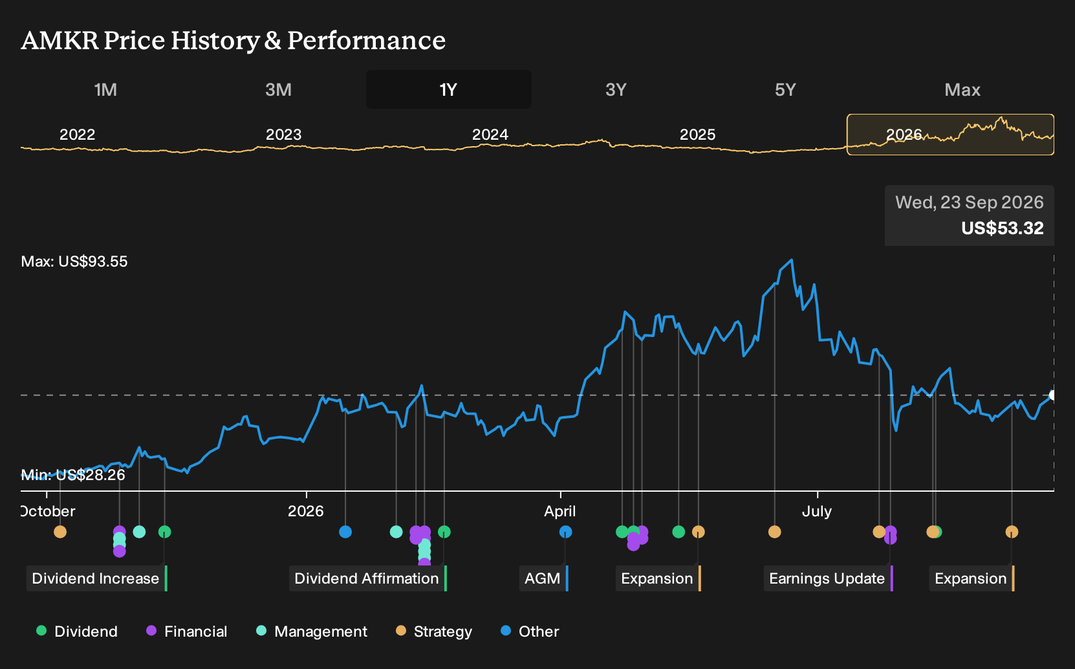
Task: Toggle Other legend filter
Action: (x=530, y=631)
